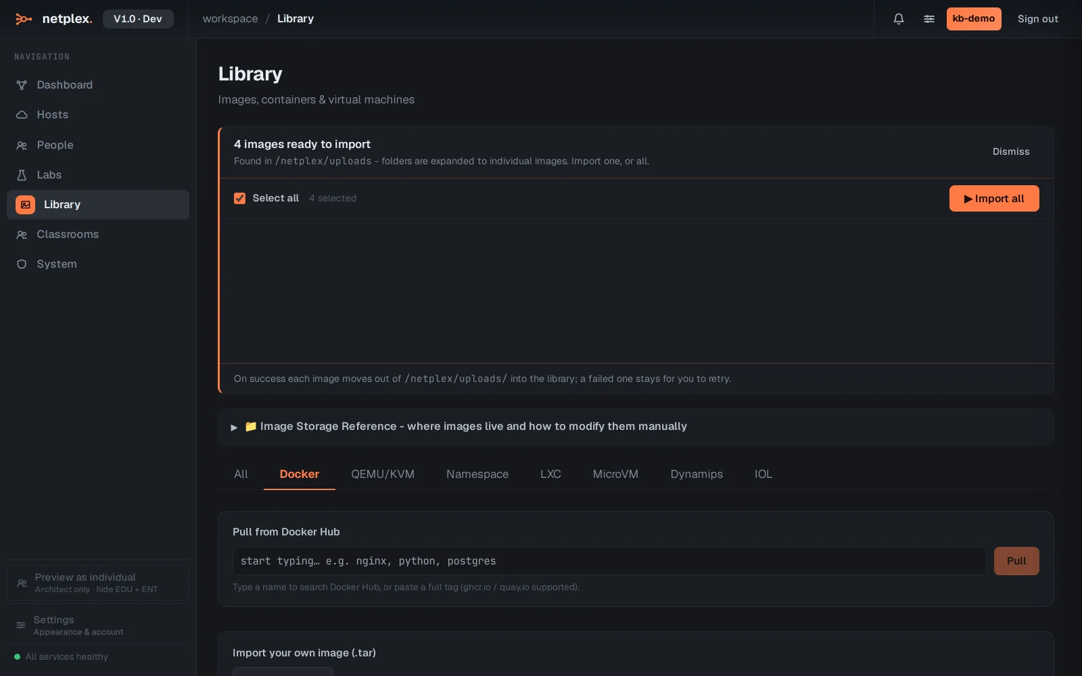Image resolution: width=1082 pixels, height=676 pixels.
Task: Open Dashboard in the navigation
Action: [x=98, y=85]
